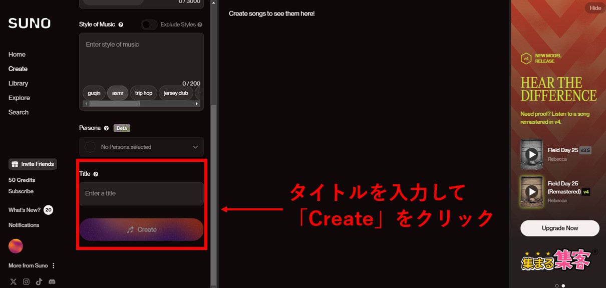Add the trip hop style tag
Image resolution: width=606 pixels, height=288 pixels.
tap(144, 93)
